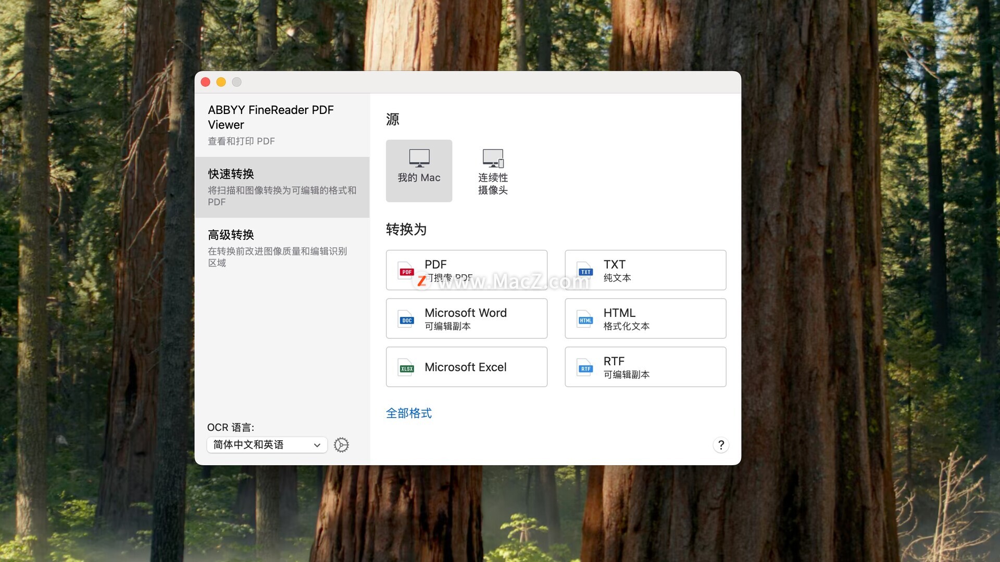Viewport: 1000px width, 562px height.
Task: Click the HTML file icon
Action: (585, 319)
